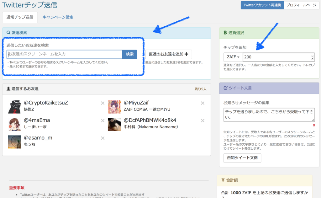The image size is (321, 198).
Task: Click the plus icon in 直近のお友達を追加
Action: coord(186,54)
